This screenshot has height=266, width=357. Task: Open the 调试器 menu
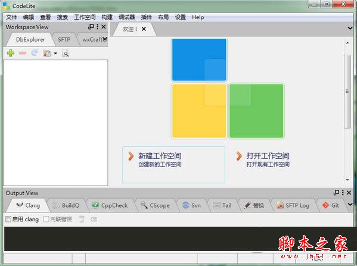[x=127, y=17]
